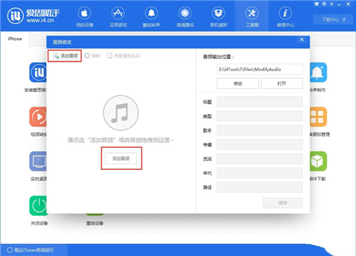The height and width of the screenshot is (256, 356).
Task: Click the Album (专辑) input field
Action: [x=260, y=144]
